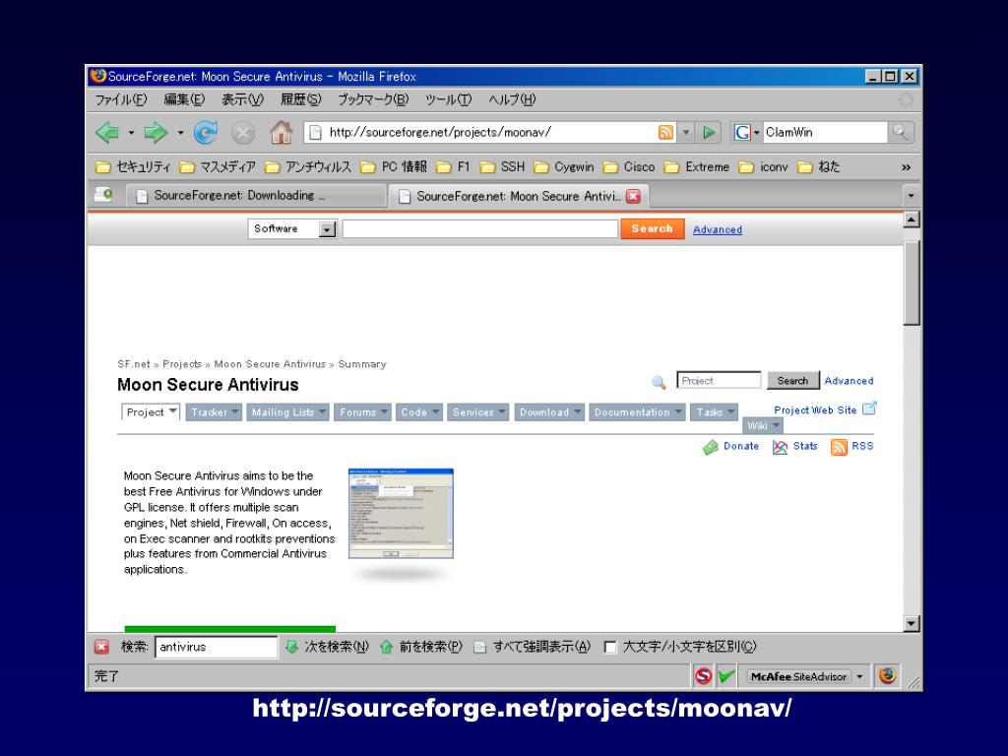Screen dimensions: 1008x756
Task: Open the Project Web Site link
Action: (815, 410)
